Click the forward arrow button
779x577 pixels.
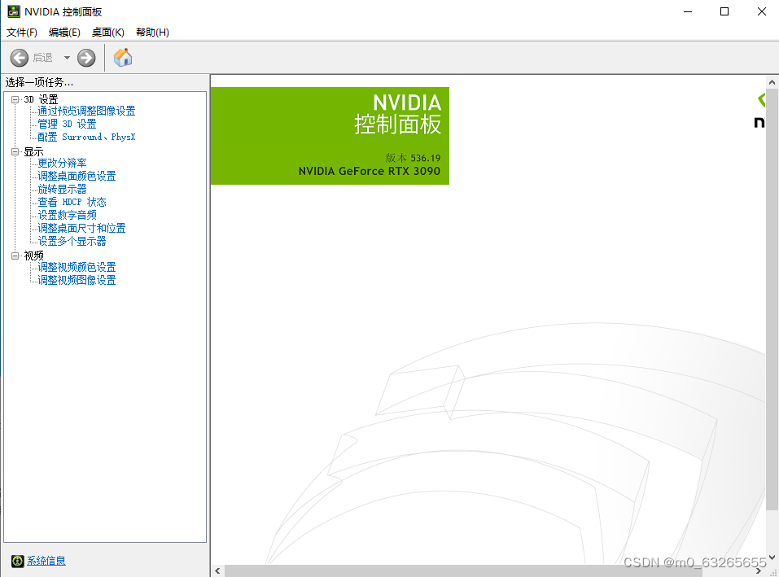pos(86,58)
